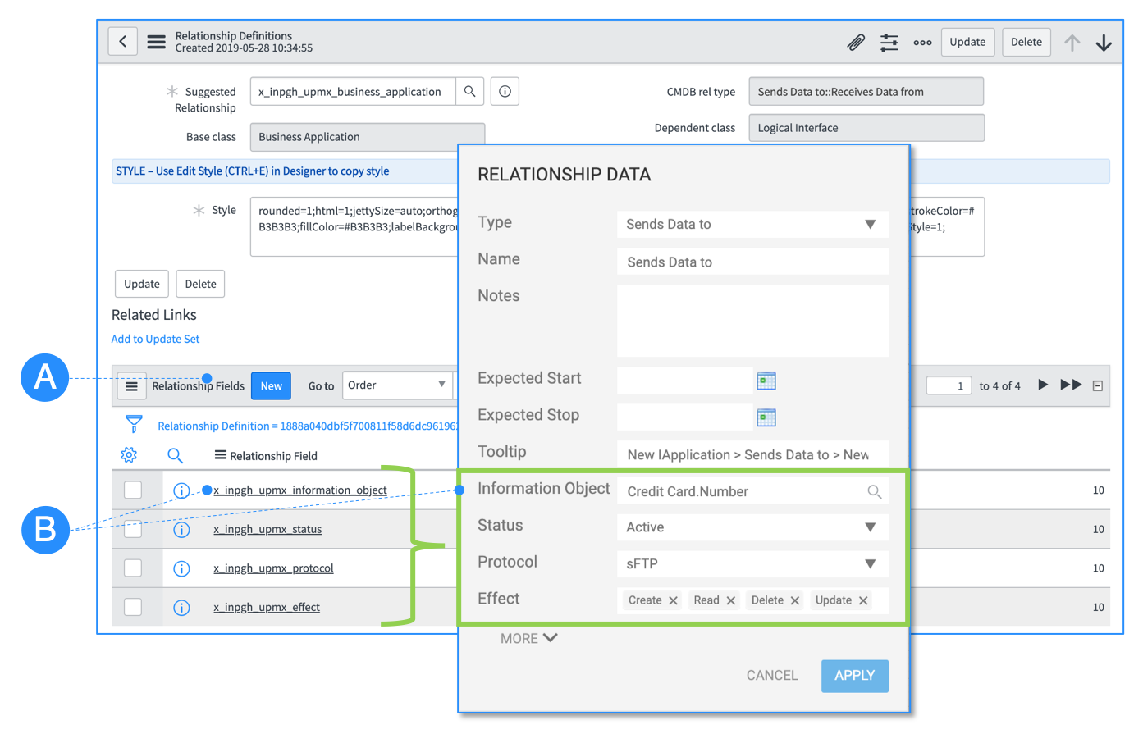Remove the Delete effect tag
The height and width of the screenshot is (734, 1143).
click(794, 600)
